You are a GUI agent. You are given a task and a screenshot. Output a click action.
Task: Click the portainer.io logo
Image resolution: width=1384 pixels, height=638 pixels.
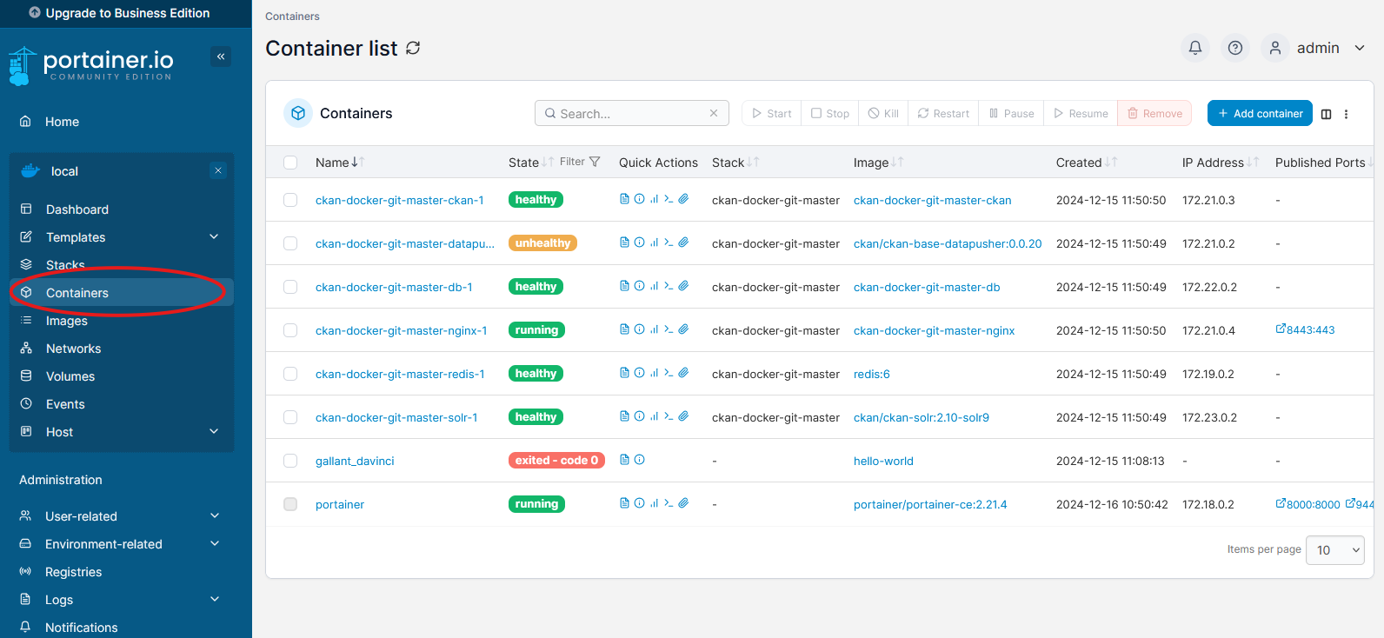point(91,65)
